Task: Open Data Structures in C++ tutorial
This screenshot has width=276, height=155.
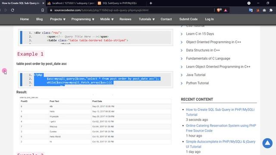Action: [x=203, y=50]
